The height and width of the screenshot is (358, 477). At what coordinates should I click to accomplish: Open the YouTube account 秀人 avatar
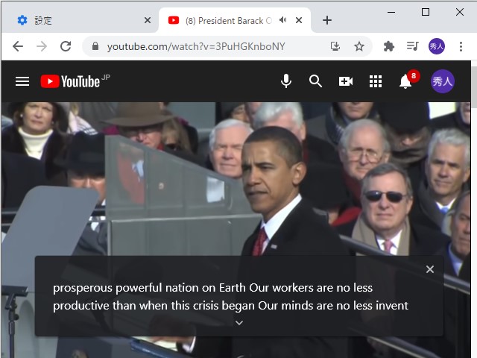443,81
